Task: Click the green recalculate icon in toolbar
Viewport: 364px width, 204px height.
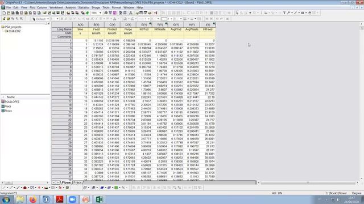Action: pyautogui.click(x=87, y=13)
